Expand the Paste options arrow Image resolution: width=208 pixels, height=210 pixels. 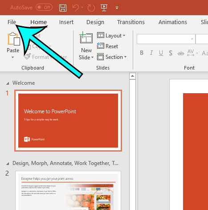pyautogui.click(x=13, y=57)
